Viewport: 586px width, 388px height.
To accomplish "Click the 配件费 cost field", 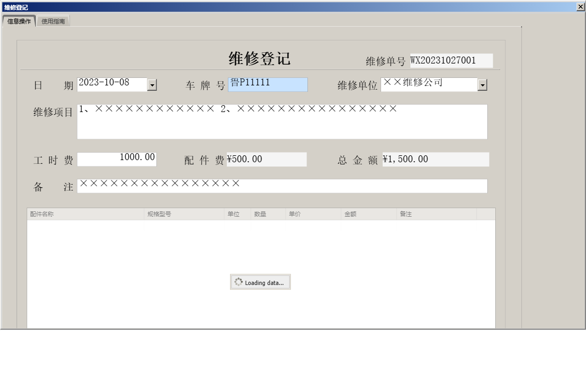I will [x=267, y=159].
